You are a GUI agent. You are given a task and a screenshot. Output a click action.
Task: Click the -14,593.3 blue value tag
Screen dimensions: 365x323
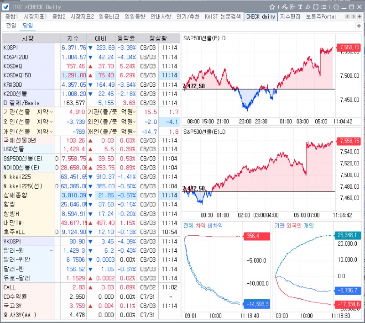[x=257, y=304]
